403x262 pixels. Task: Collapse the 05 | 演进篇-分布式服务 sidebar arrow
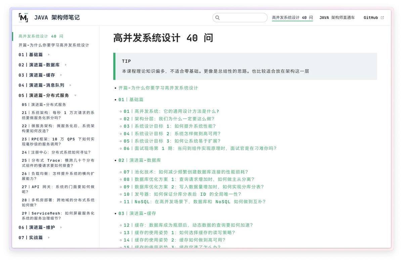click(x=75, y=95)
